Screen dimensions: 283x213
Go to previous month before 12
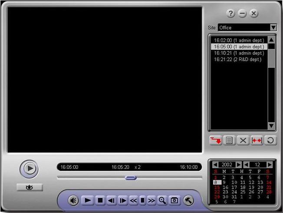click(247, 165)
